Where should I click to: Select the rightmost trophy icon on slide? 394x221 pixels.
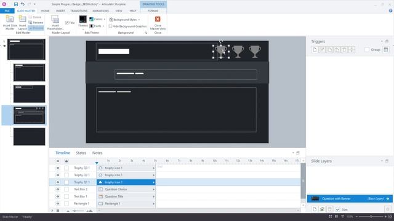click(255, 52)
